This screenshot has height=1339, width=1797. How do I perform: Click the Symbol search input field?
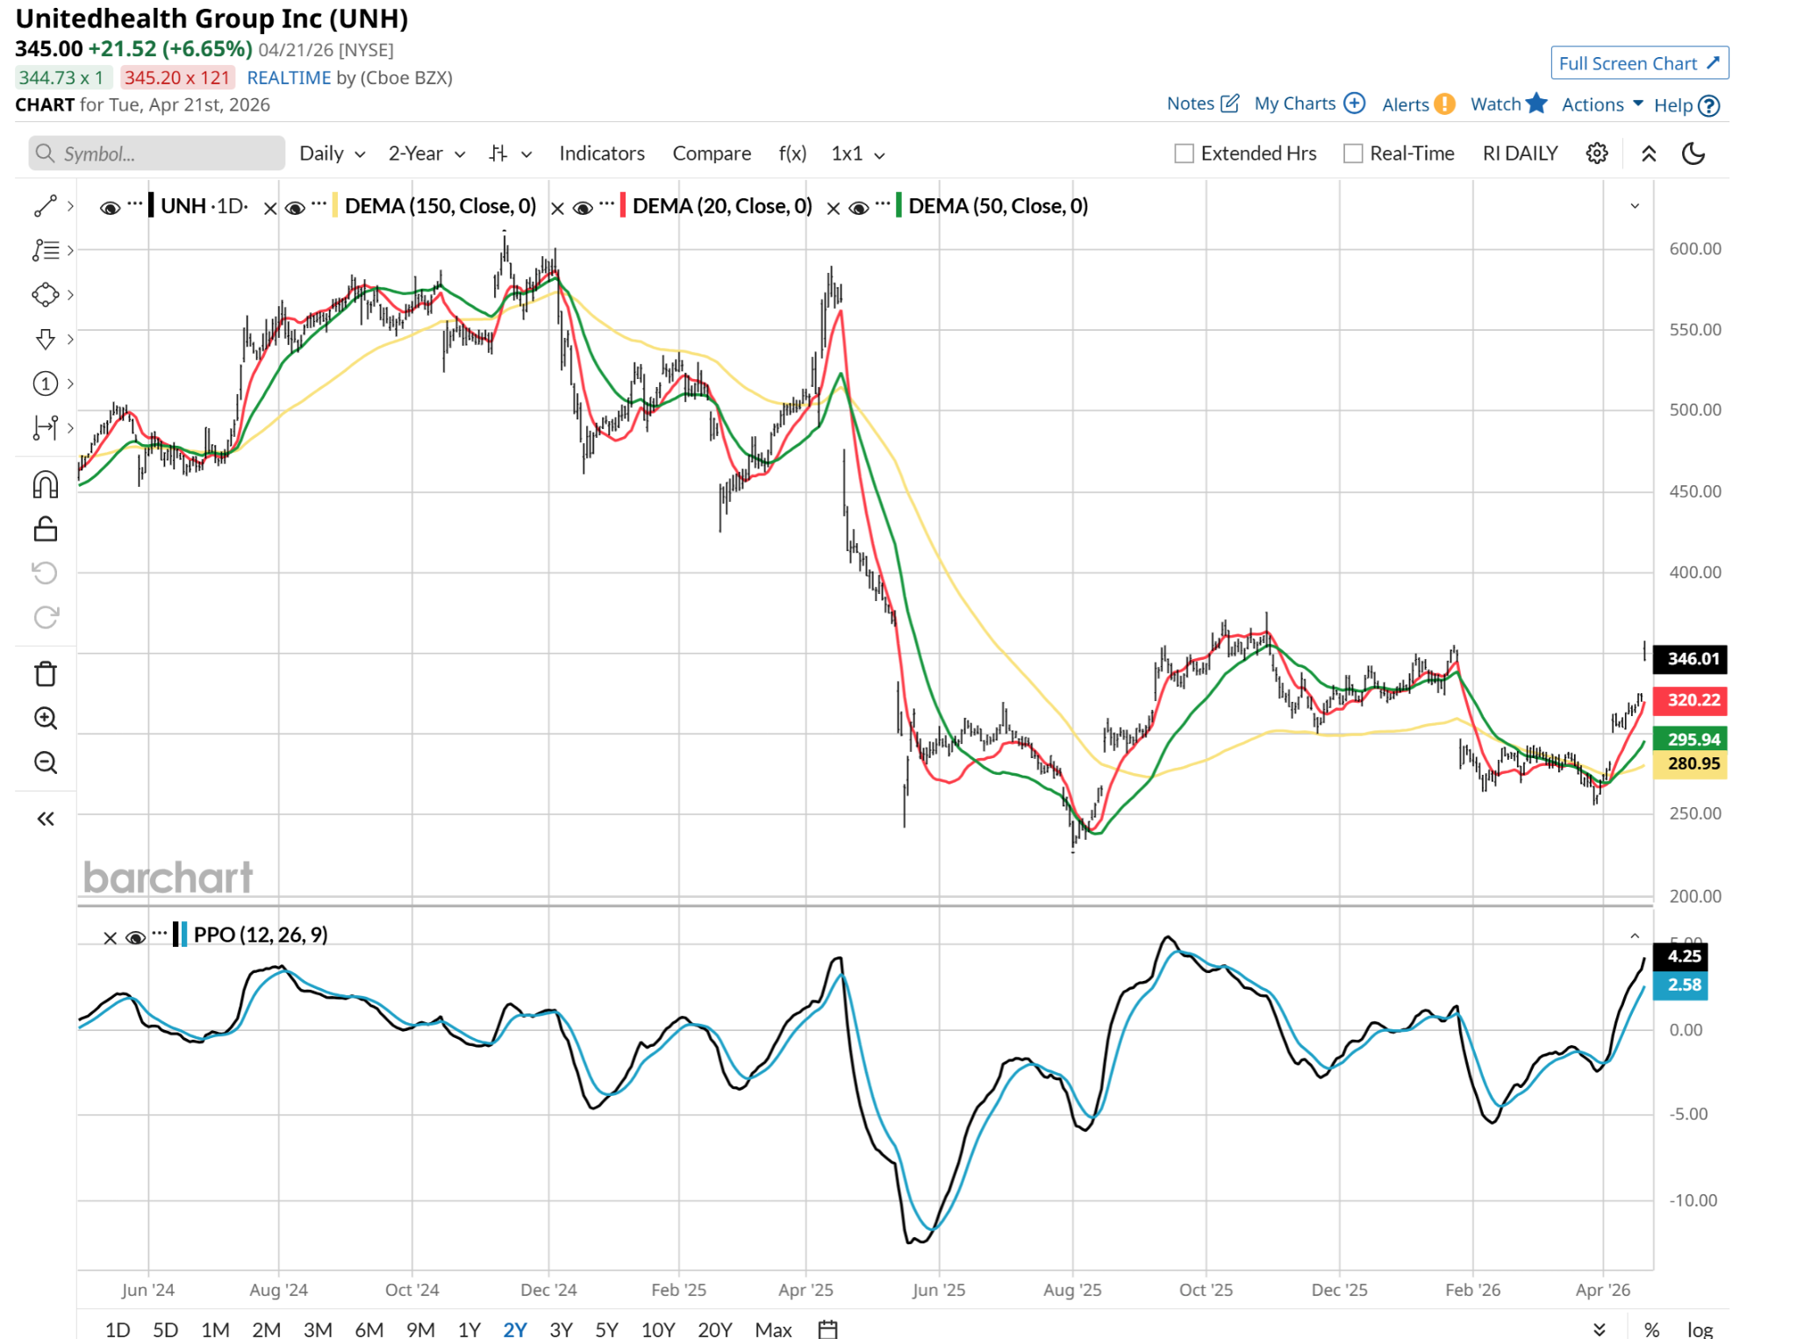158,154
